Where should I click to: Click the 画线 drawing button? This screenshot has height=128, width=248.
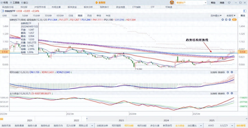[x=242, y=16]
